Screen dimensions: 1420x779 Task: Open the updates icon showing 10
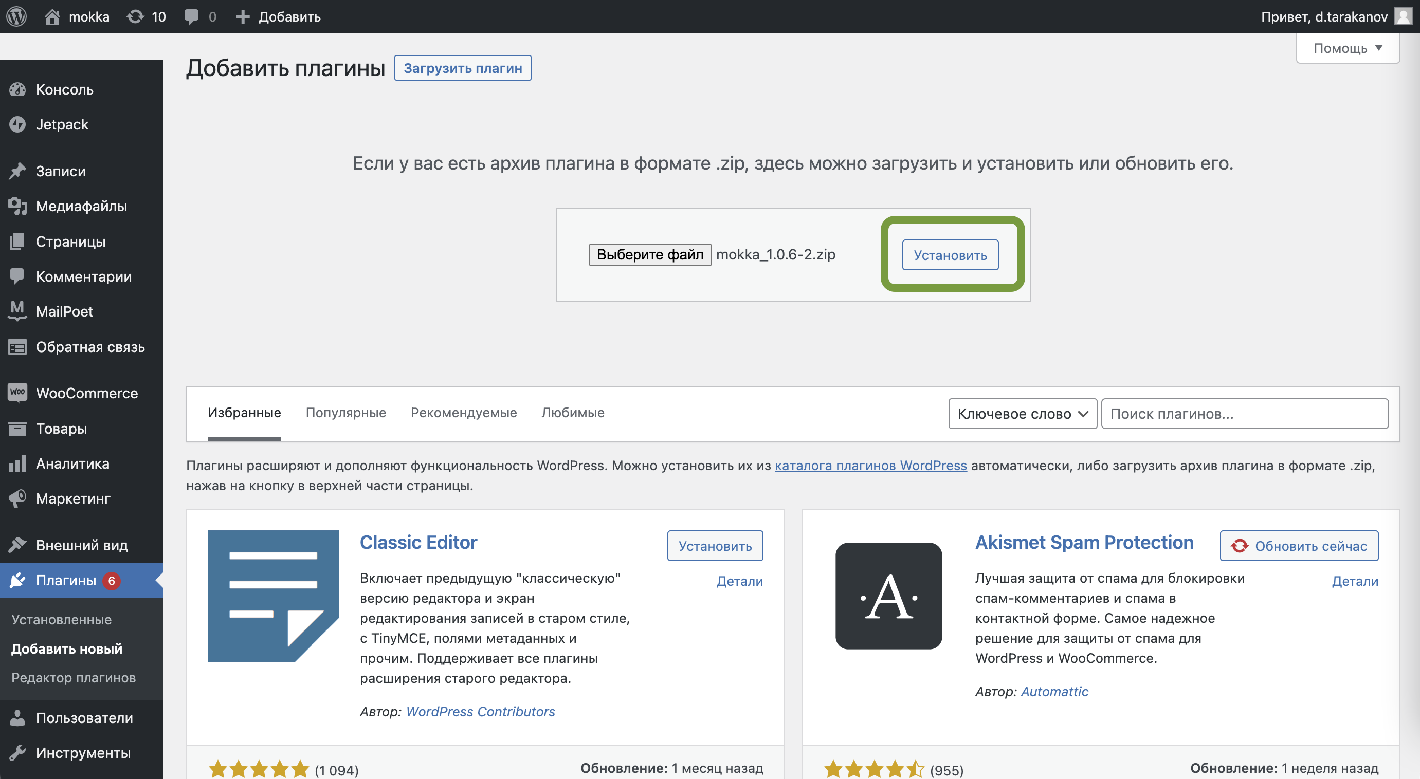point(135,16)
